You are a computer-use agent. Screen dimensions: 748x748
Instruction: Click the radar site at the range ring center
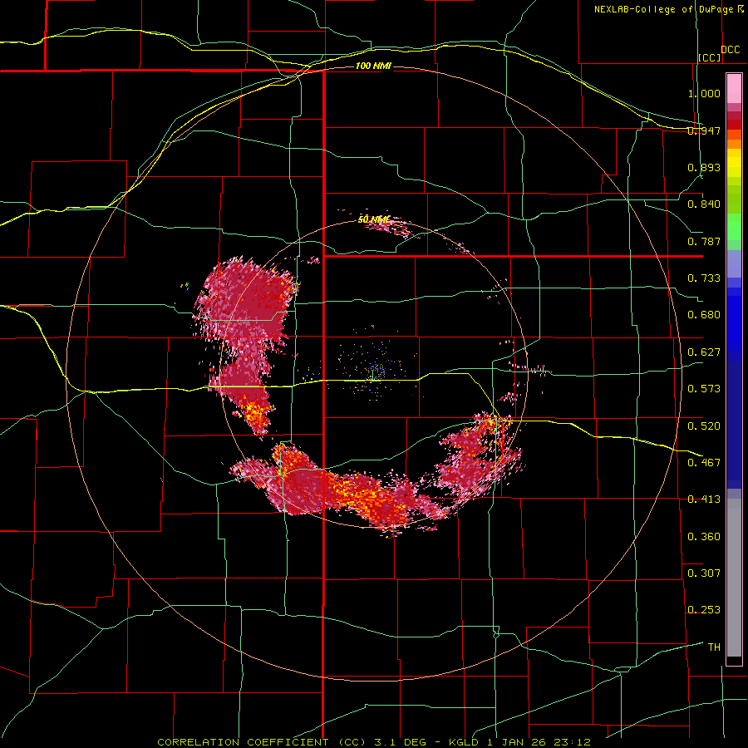pyautogui.click(x=373, y=373)
